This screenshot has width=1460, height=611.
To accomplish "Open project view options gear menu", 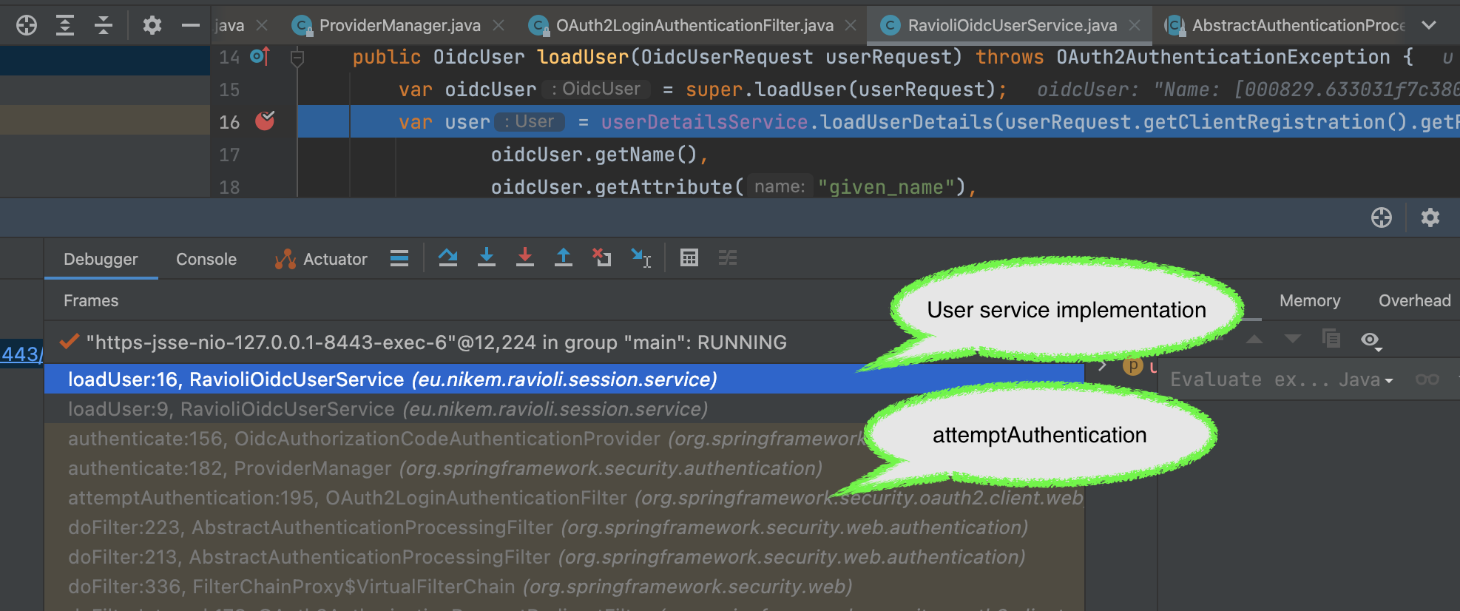I will [152, 25].
